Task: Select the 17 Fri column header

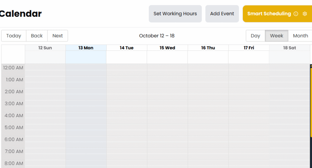Action: pyautogui.click(x=249, y=48)
